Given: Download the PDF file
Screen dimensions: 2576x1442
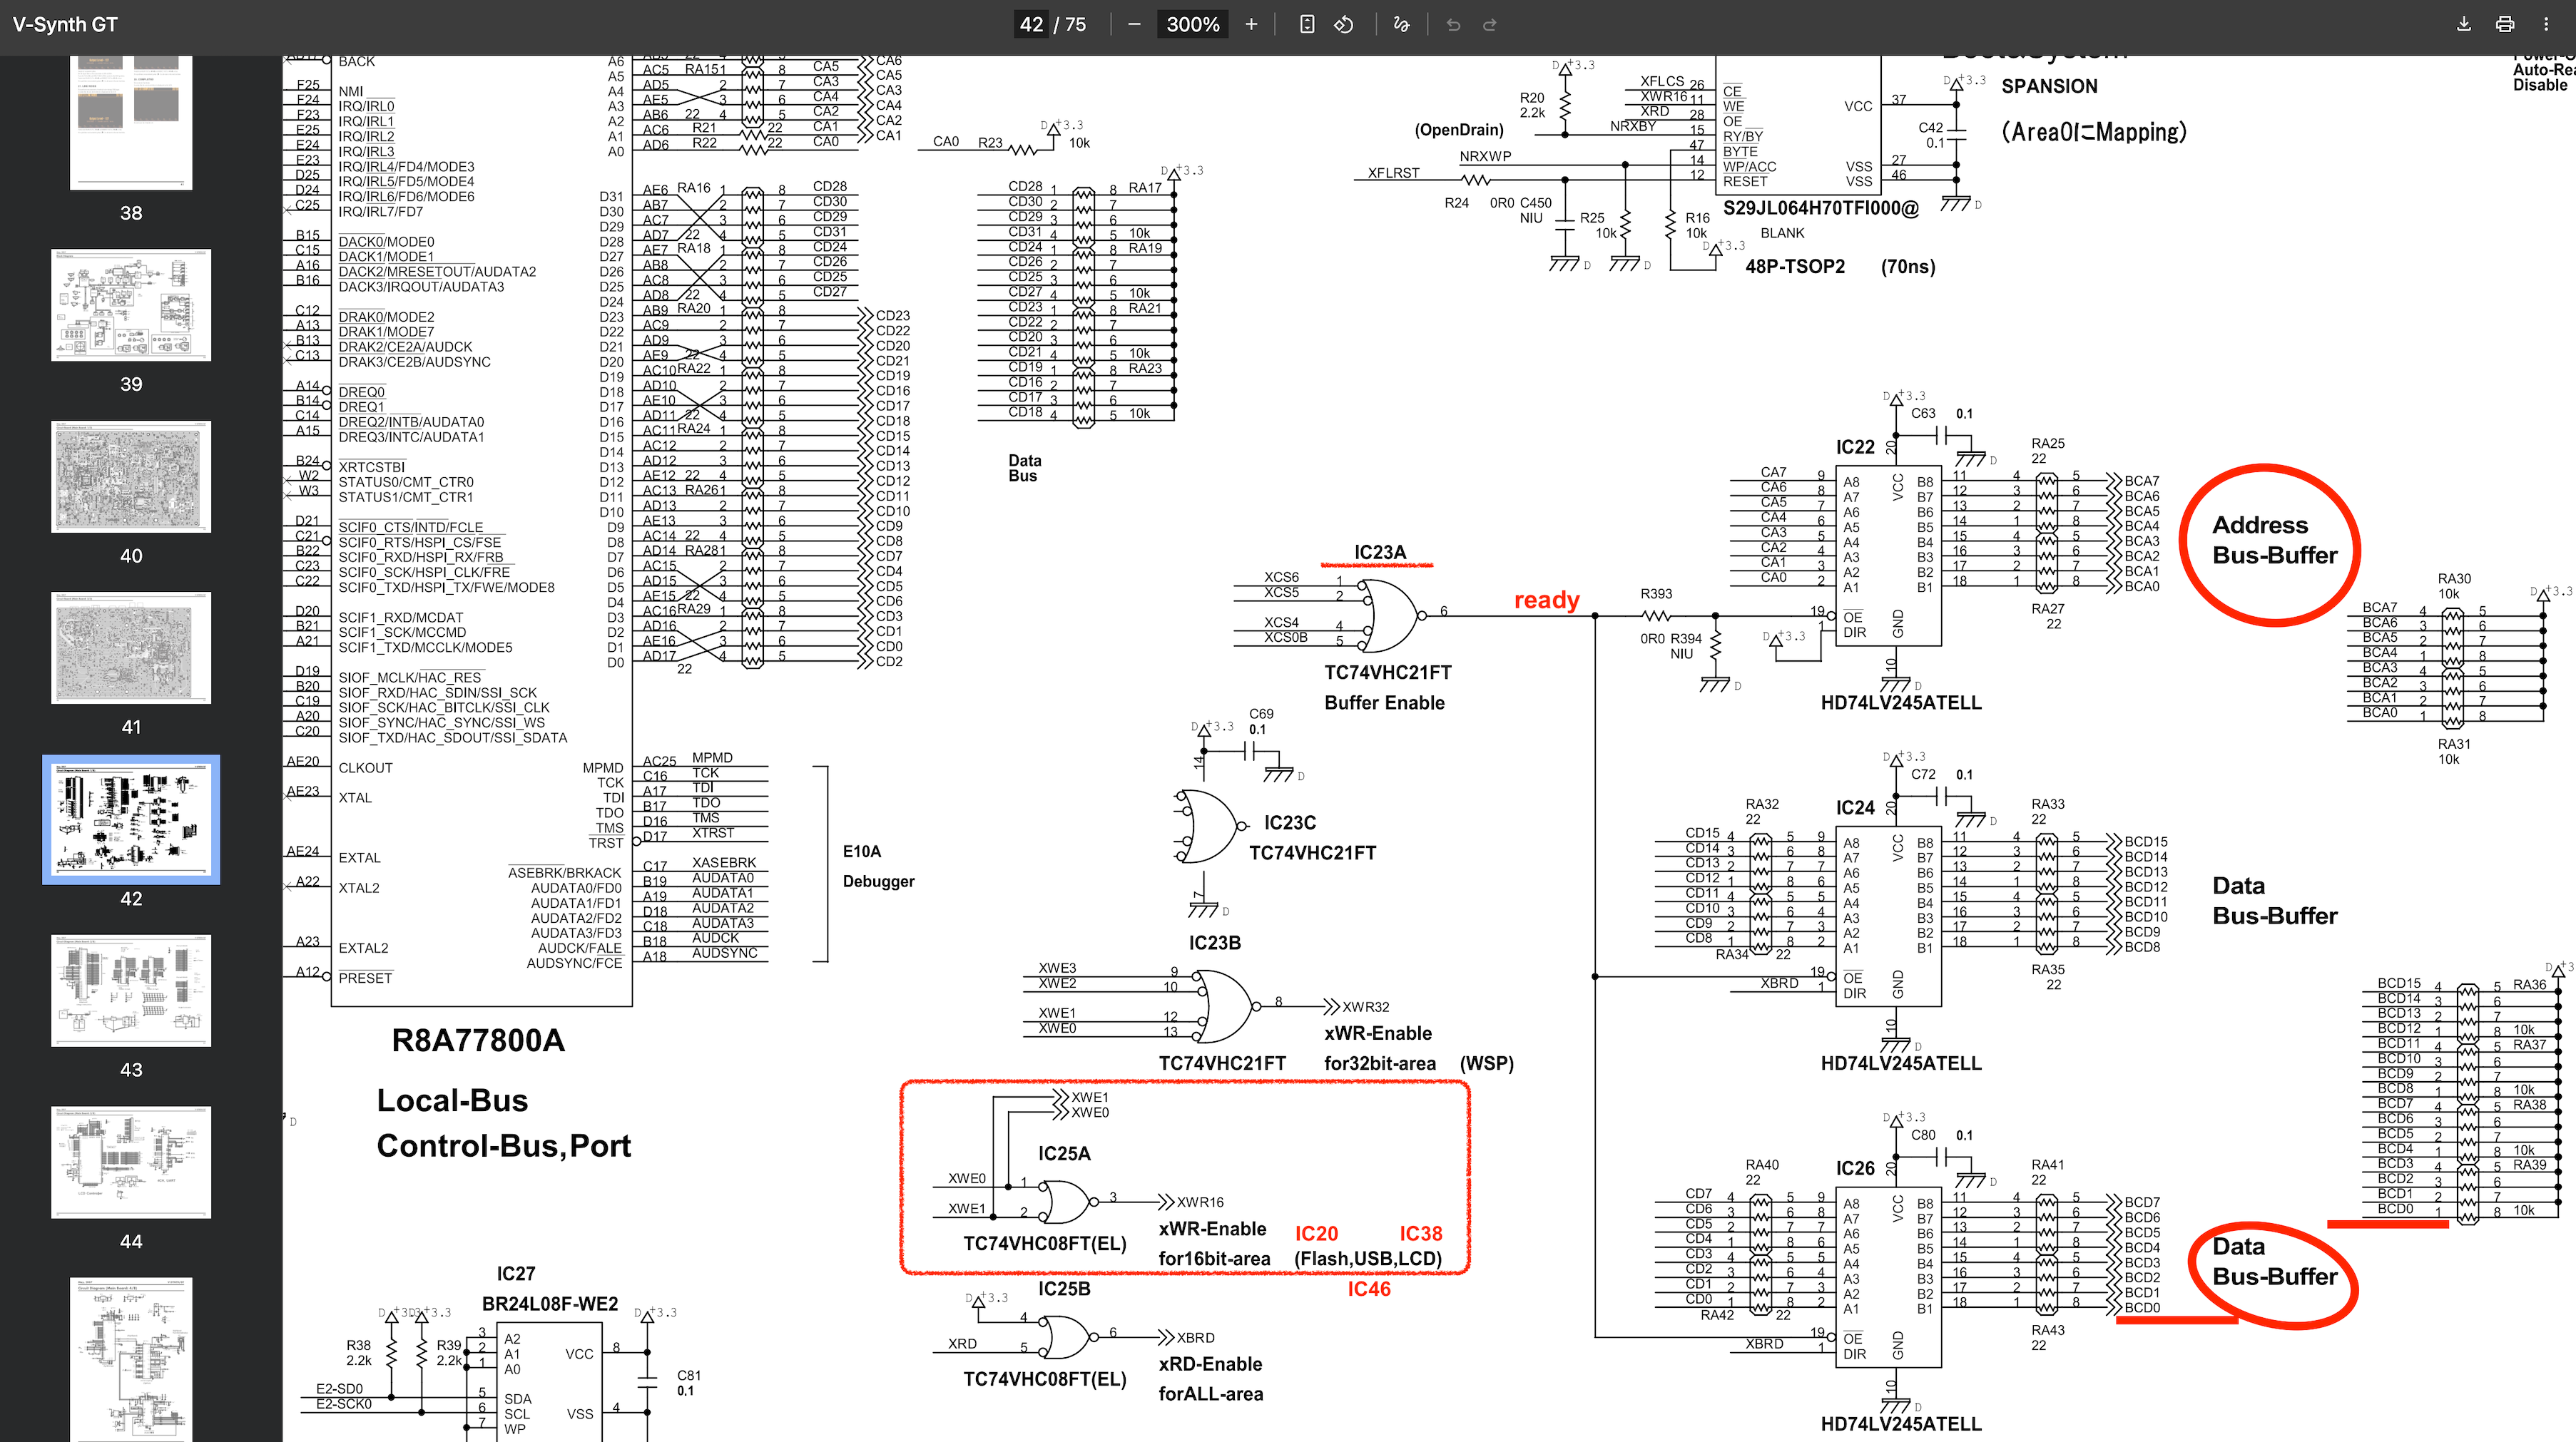Looking at the screenshot, I should pyautogui.click(x=2464, y=24).
